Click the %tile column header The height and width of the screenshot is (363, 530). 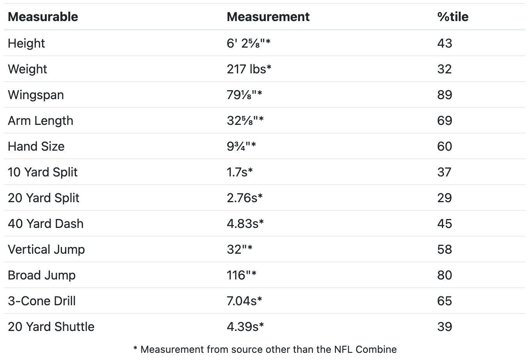tap(453, 17)
